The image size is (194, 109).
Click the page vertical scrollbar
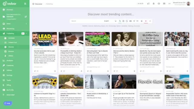tap(191, 39)
